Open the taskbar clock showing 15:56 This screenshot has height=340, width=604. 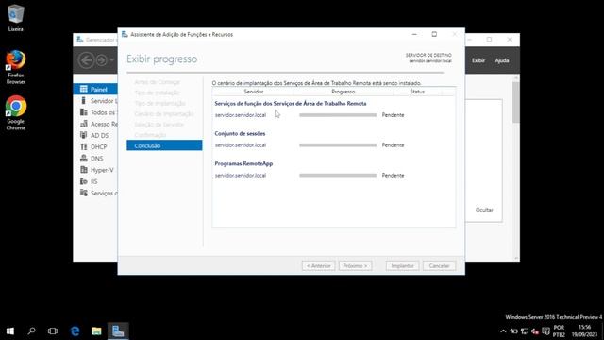click(x=585, y=331)
